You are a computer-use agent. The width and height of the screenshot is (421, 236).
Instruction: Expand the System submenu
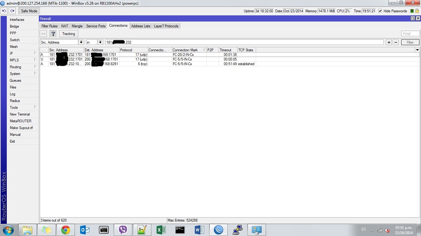pos(23,74)
